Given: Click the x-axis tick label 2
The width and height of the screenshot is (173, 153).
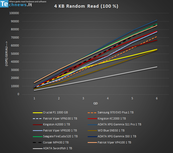Looking at the screenshot, I should [x=59, y=98].
